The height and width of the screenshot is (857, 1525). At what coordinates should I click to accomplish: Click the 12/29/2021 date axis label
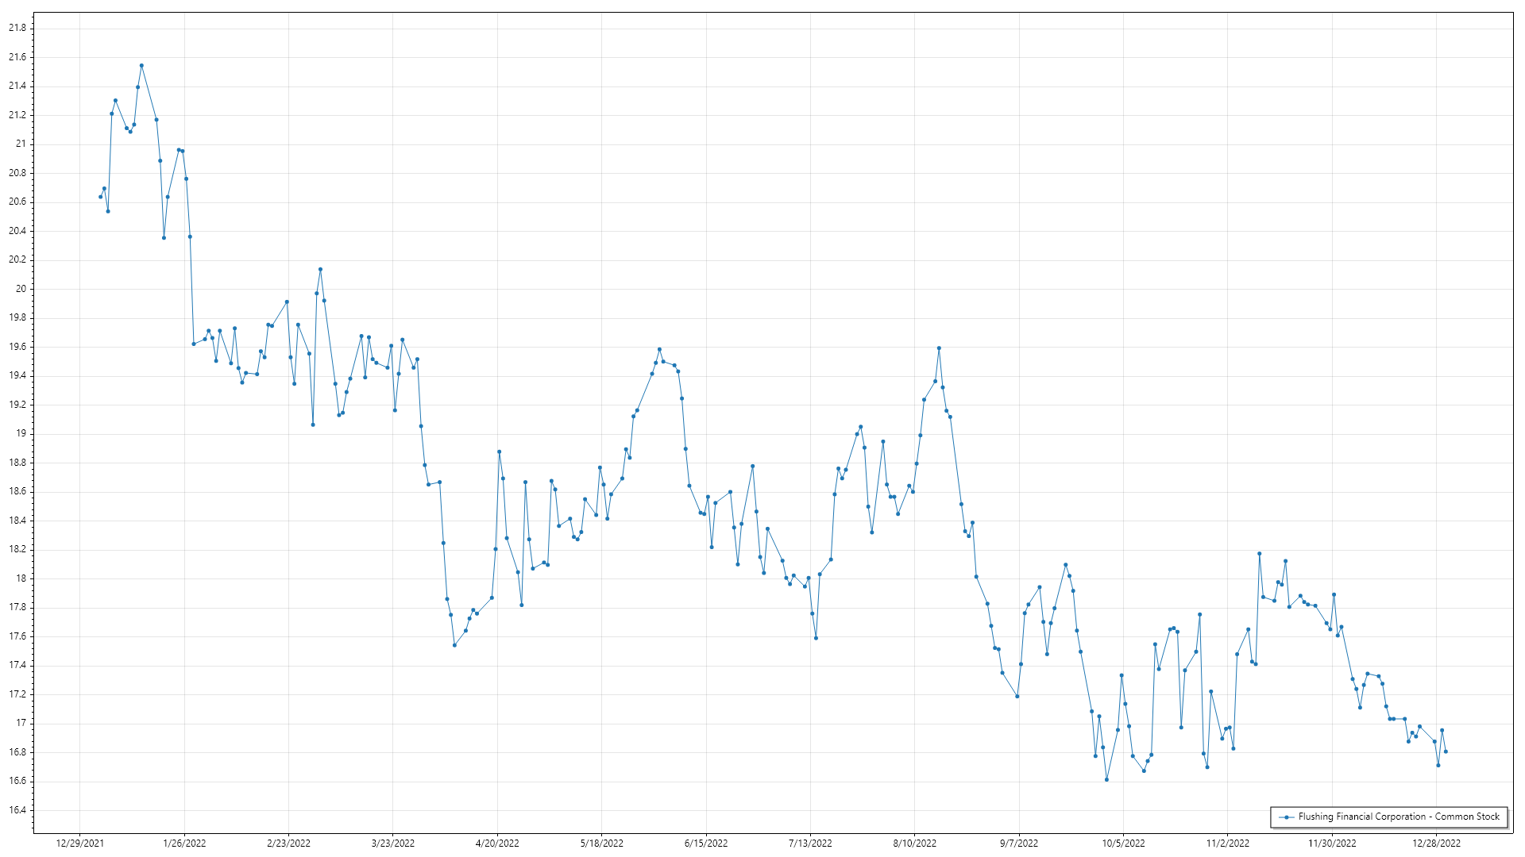point(79,843)
